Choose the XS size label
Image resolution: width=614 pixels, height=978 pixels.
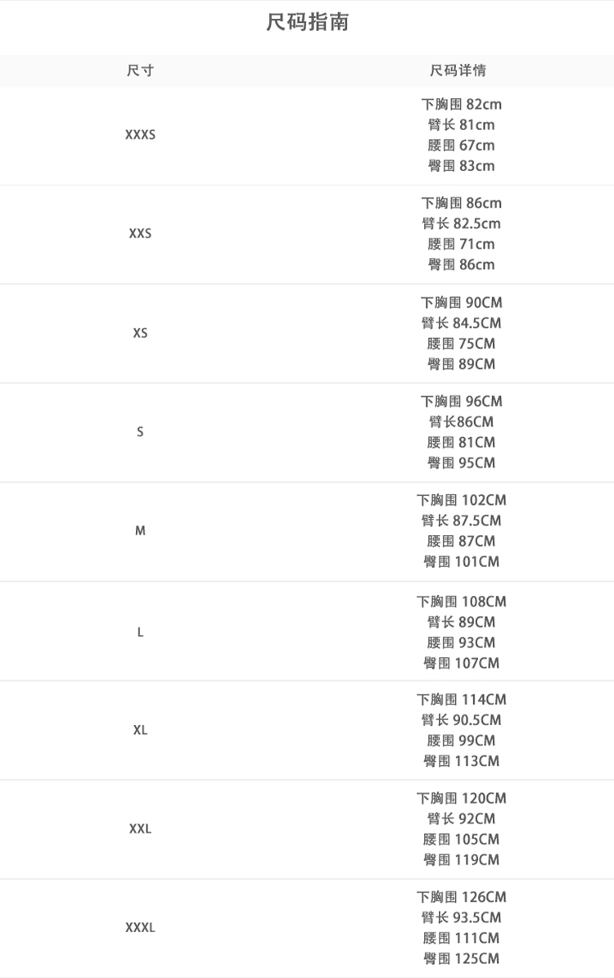(x=140, y=333)
